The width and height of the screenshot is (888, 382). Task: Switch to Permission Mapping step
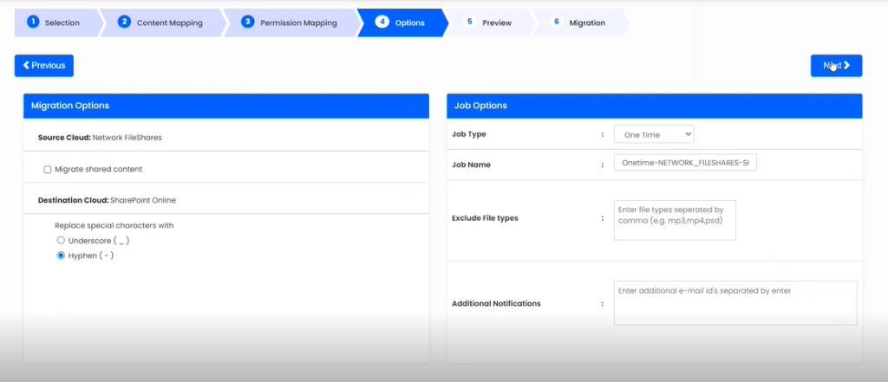291,23
